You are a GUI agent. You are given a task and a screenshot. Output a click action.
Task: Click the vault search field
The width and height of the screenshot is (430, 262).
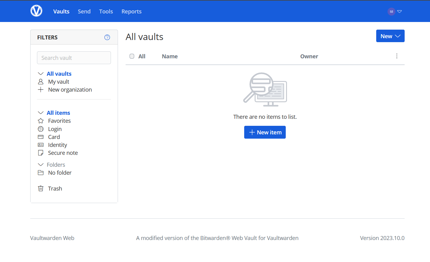(x=74, y=58)
